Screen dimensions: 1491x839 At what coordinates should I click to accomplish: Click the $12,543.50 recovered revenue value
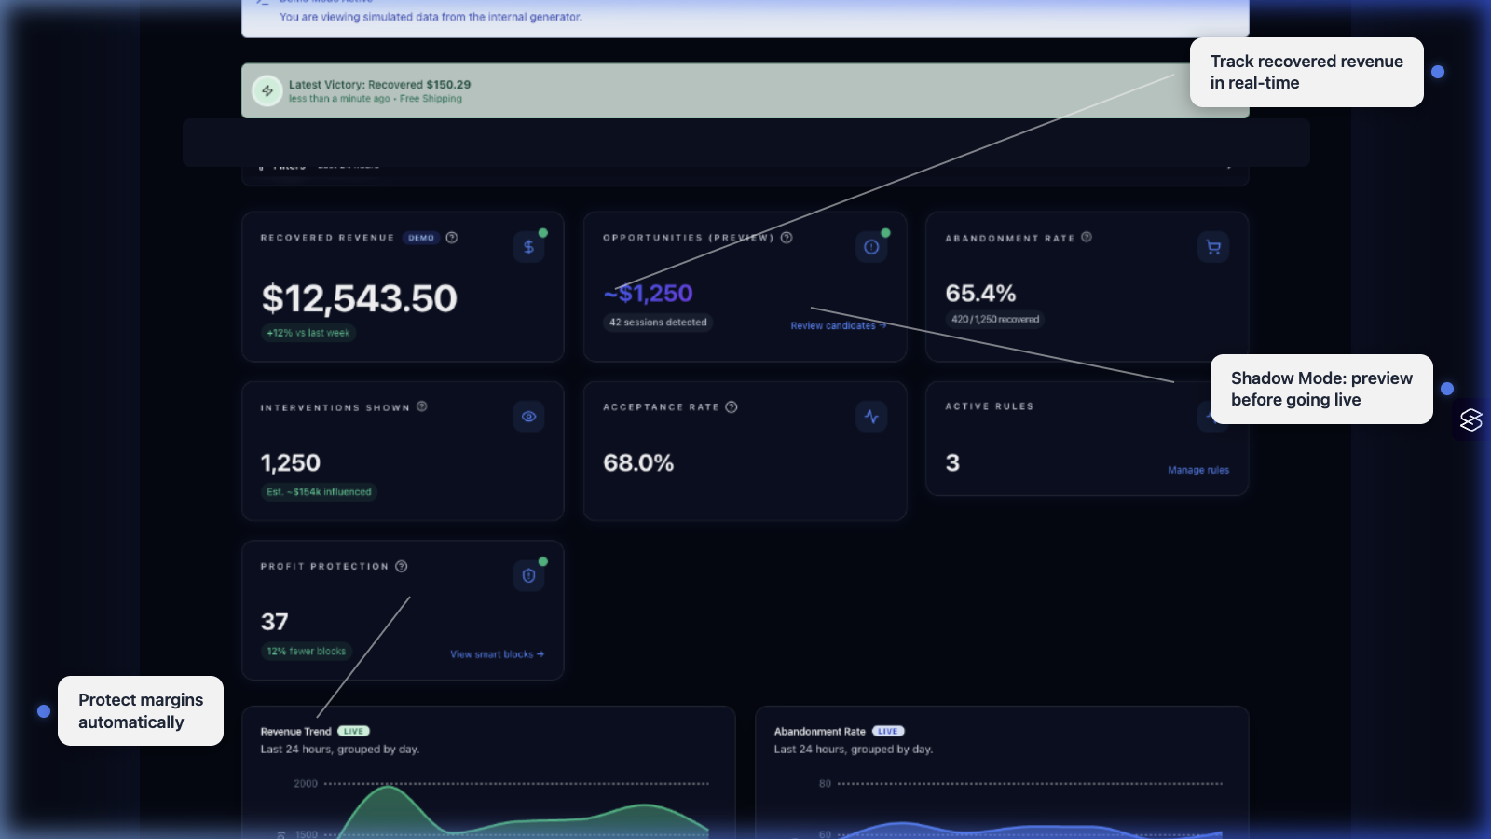(x=360, y=298)
